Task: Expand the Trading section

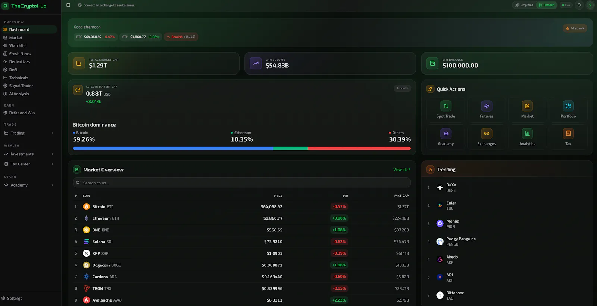Action: pos(29,133)
